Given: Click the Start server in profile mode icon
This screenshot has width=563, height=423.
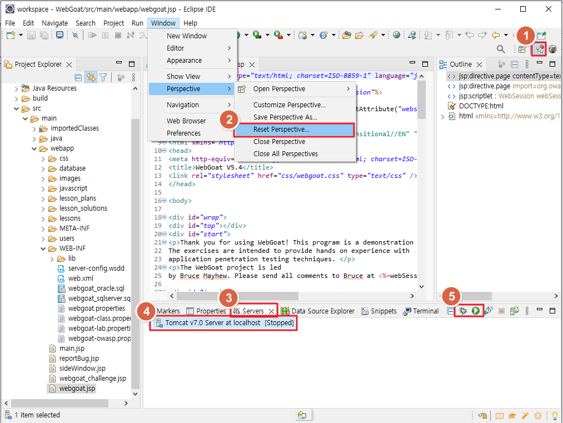Looking at the screenshot, I should (489, 311).
